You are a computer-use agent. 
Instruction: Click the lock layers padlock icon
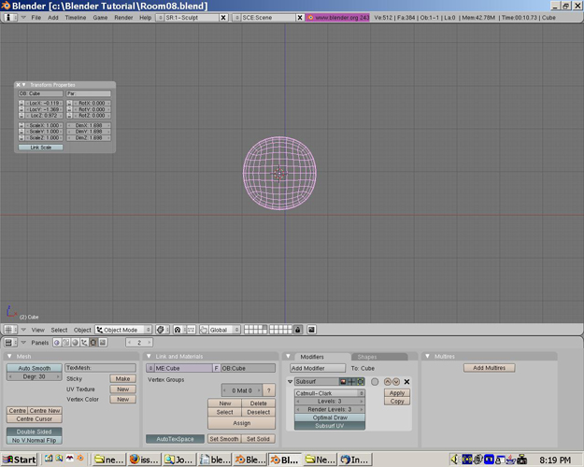coord(298,330)
